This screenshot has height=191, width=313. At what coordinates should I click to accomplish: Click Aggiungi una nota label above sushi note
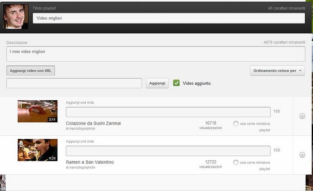pyautogui.click(x=80, y=102)
